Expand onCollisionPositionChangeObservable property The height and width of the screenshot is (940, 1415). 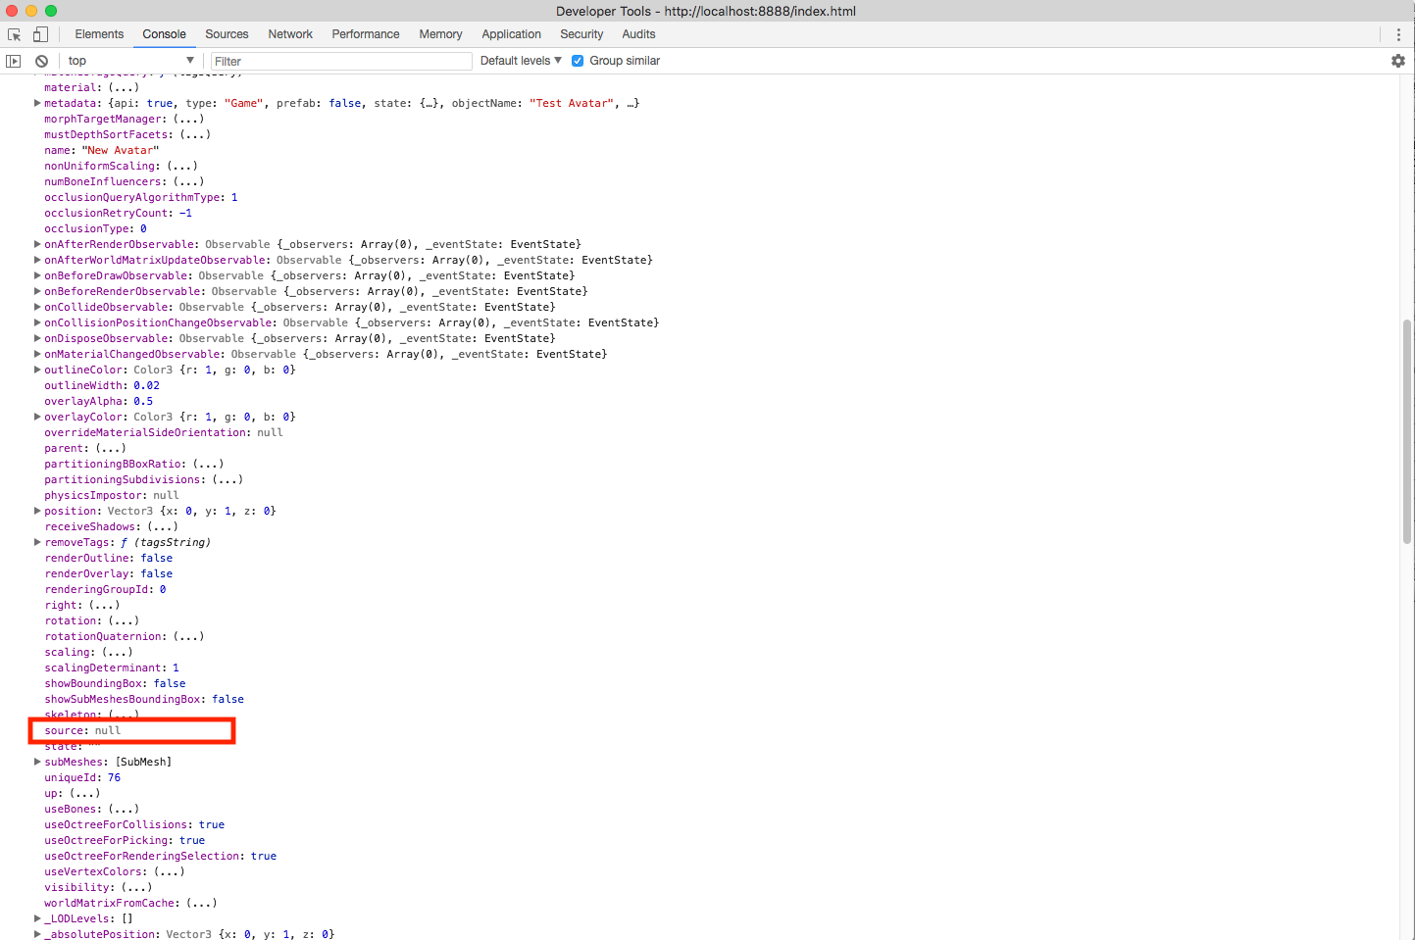37,322
